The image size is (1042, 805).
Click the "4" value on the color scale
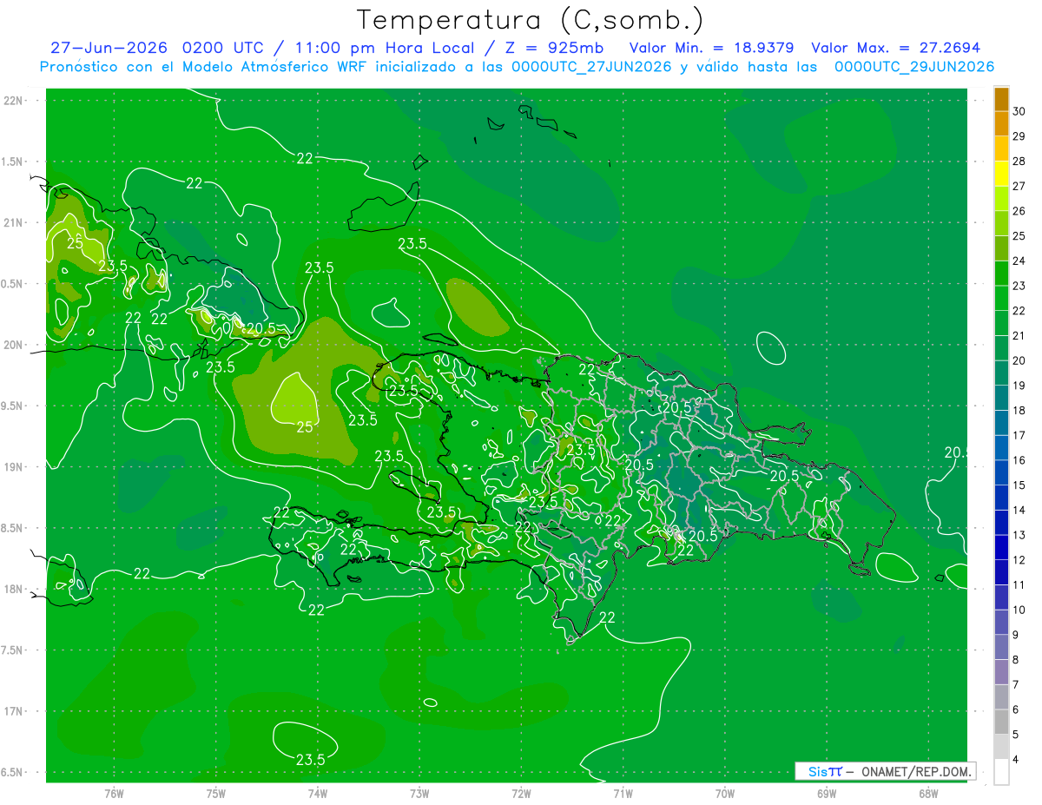[x=1016, y=759]
